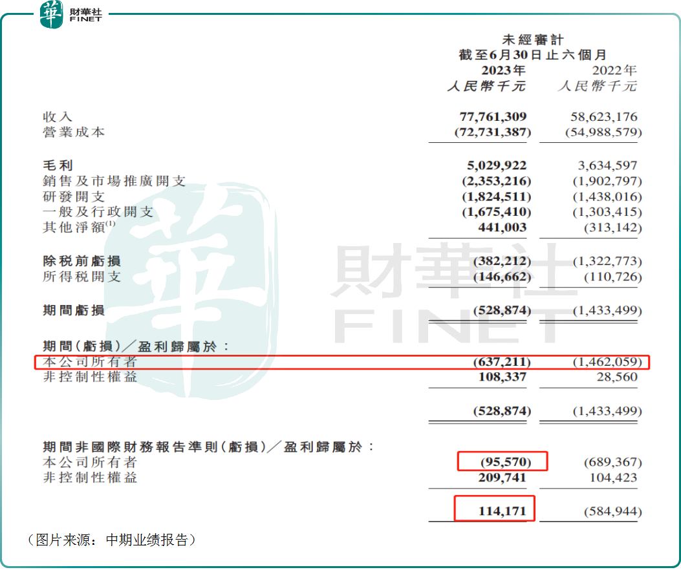
Task: Select value 209,741
Action: [x=502, y=478]
